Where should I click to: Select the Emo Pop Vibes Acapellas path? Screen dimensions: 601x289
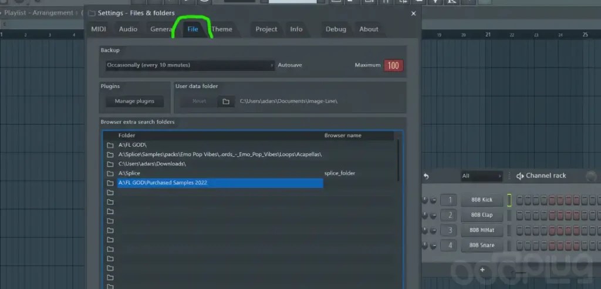[x=221, y=154]
